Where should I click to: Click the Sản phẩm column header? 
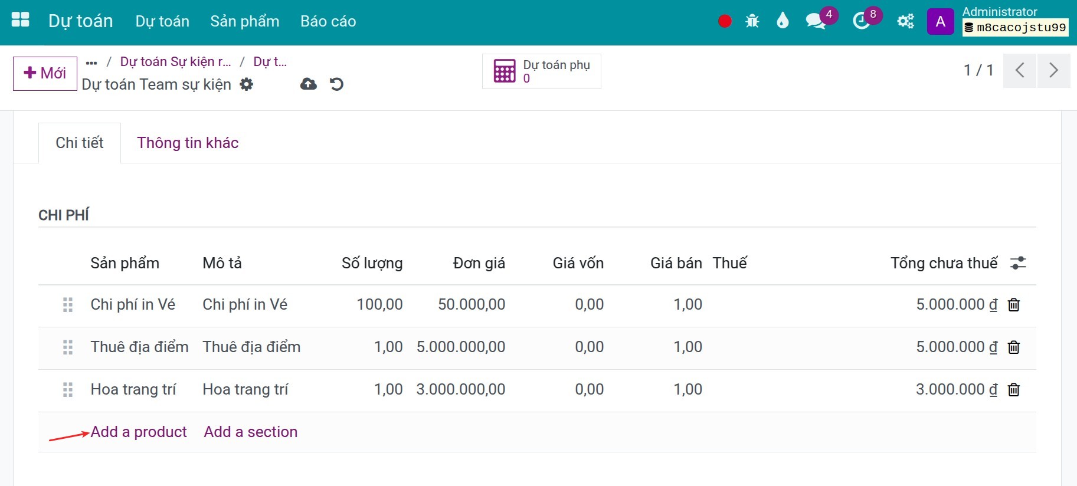coord(125,263)
